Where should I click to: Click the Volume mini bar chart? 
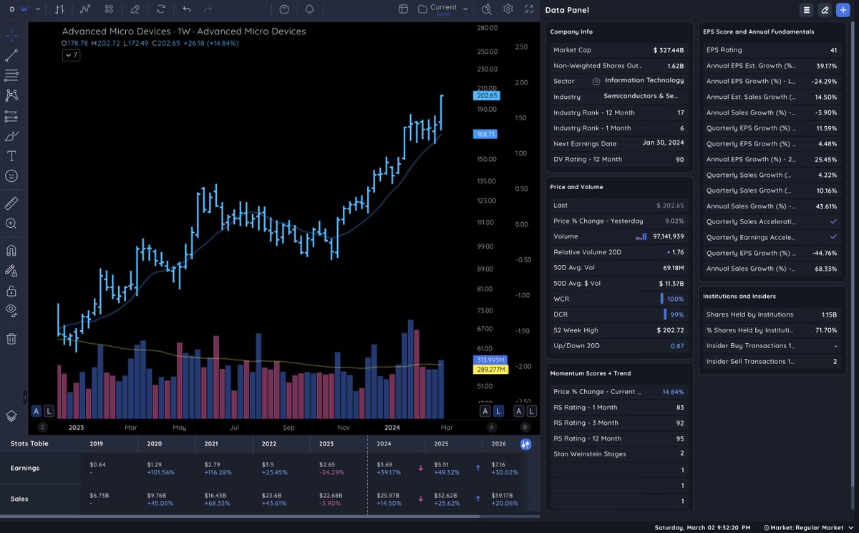click(641, 236)
